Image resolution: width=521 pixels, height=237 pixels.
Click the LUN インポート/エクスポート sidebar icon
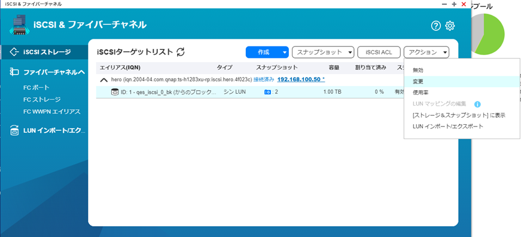click(x=14, y=130)
